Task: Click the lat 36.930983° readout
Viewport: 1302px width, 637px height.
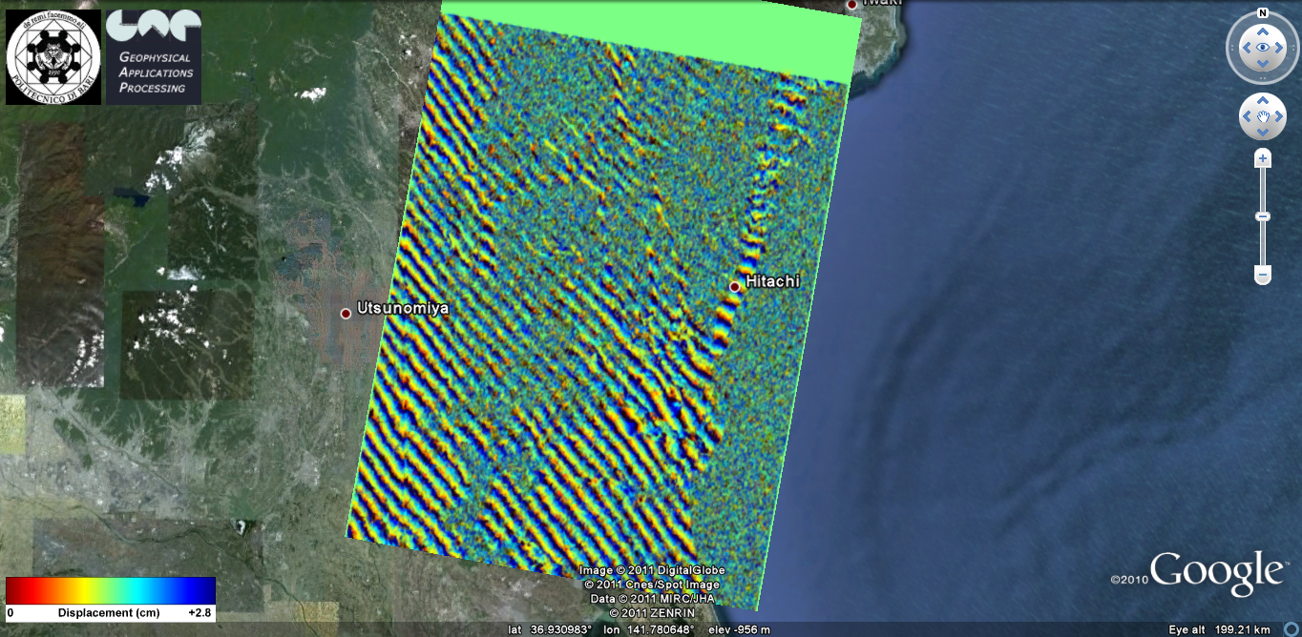Action: [x=548, y=629]
